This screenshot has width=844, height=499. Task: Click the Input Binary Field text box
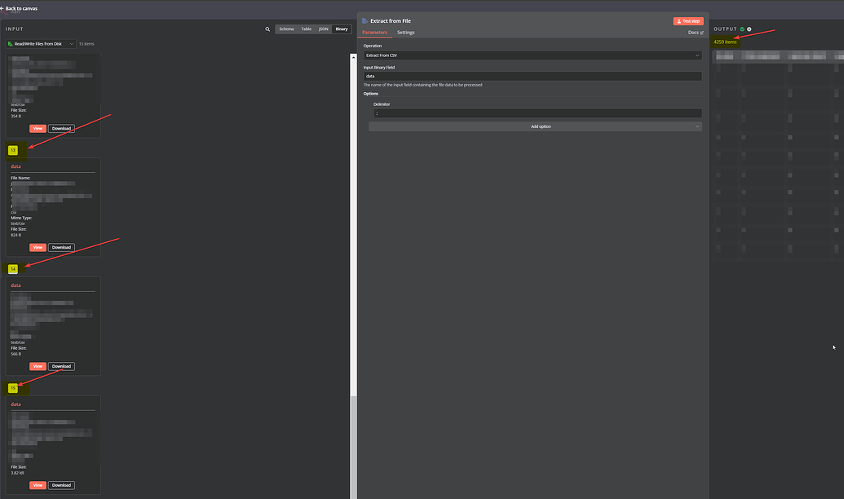tap(532, 76)
